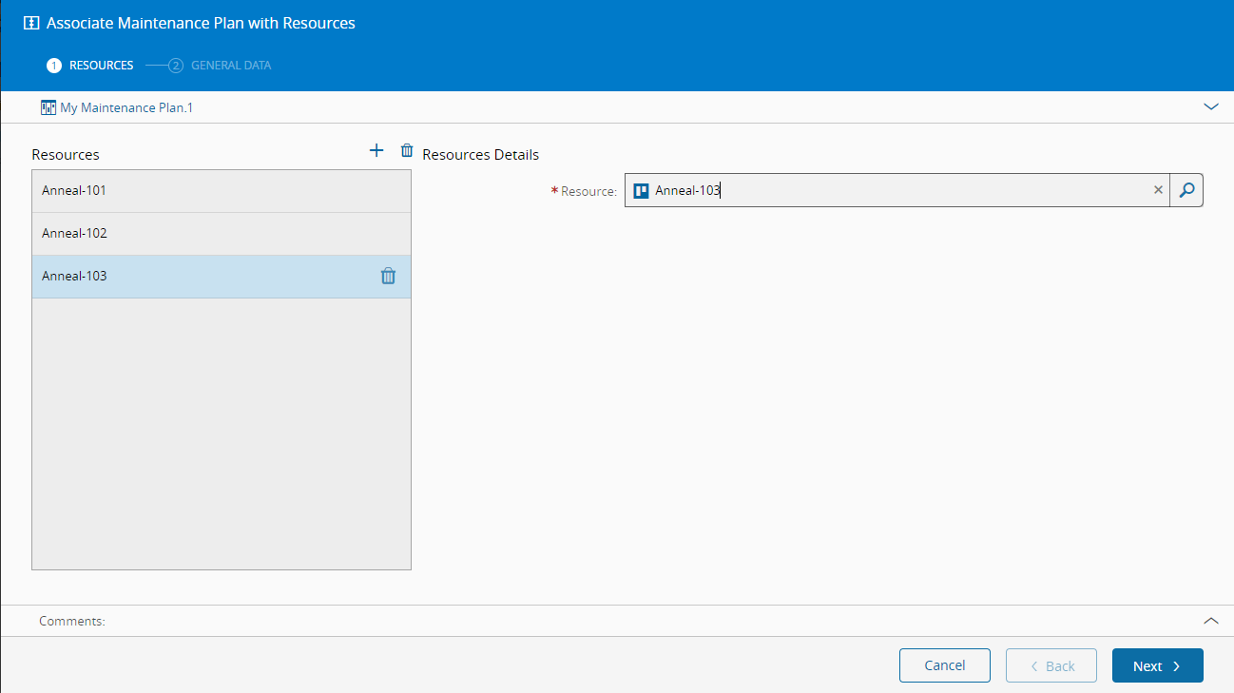Click the wizard title icon in the header

[31, 23]
